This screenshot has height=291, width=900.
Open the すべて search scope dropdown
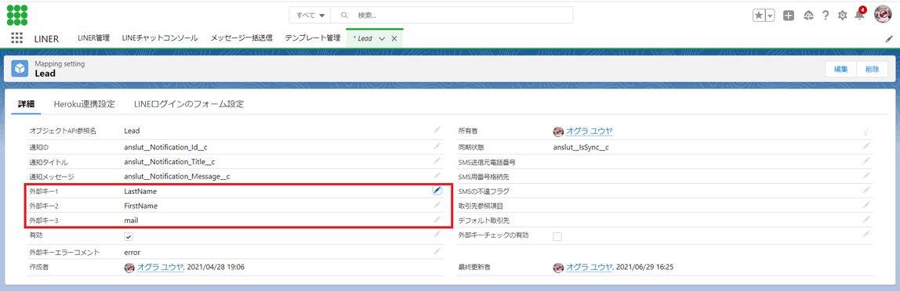pyautogui.click(x=310, y=15)
